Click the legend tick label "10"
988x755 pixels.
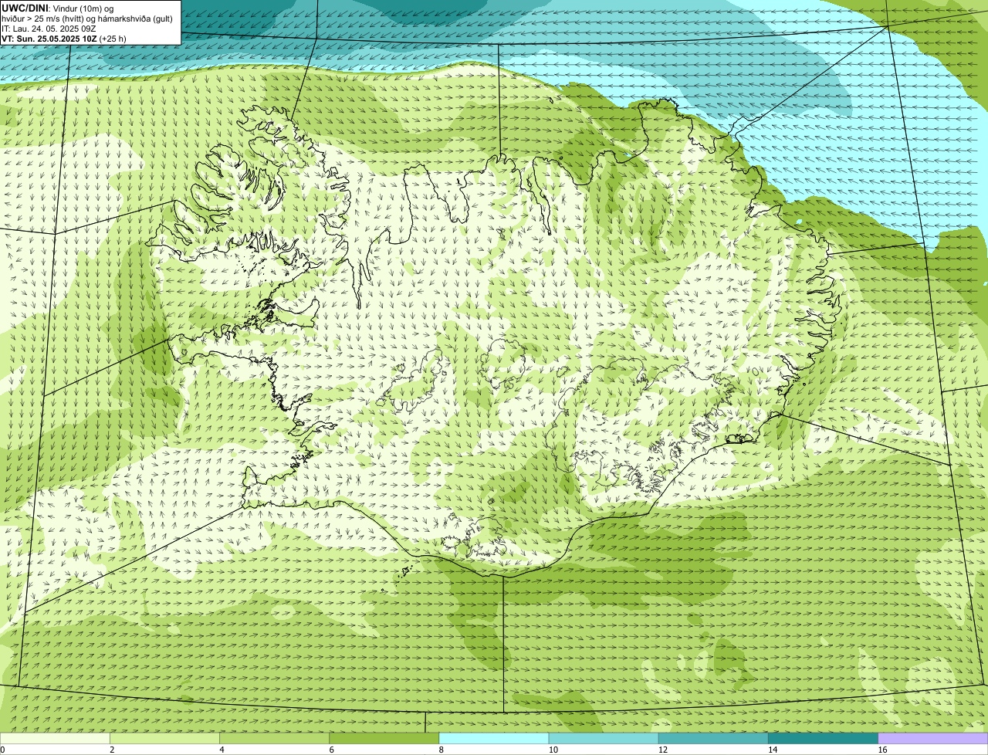coord(553,750)
